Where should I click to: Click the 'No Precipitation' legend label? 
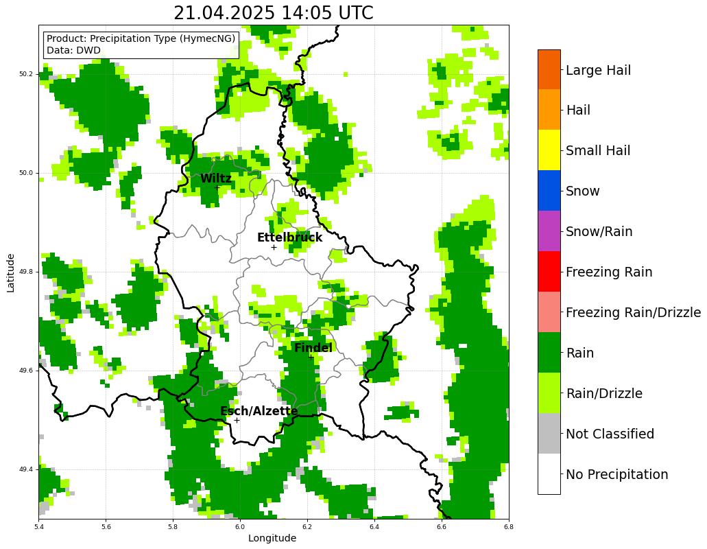(x=616, y=475)
